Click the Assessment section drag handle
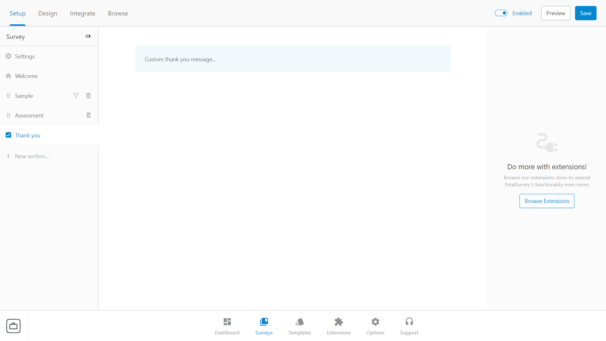 click(x=9, y=115)
